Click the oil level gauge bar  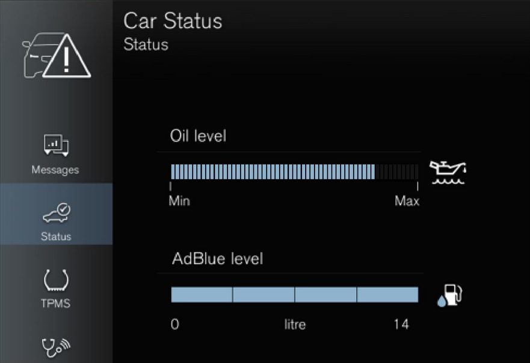pyautogui.click(x=294, y=172)
